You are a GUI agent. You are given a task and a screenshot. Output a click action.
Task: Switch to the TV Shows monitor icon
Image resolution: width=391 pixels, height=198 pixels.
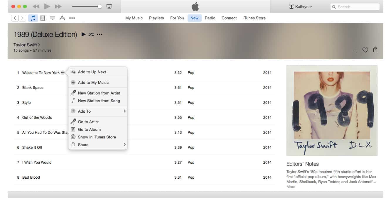tap(53, 18)
